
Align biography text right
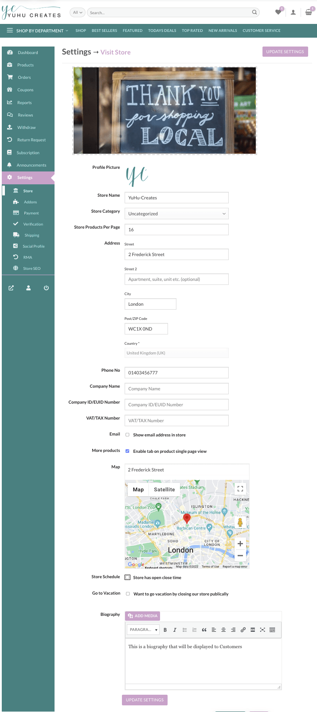[x=233, y=630]
